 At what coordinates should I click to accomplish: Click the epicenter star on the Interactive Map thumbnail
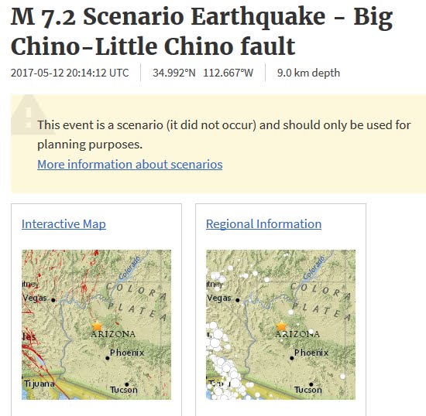coord(97,326)
